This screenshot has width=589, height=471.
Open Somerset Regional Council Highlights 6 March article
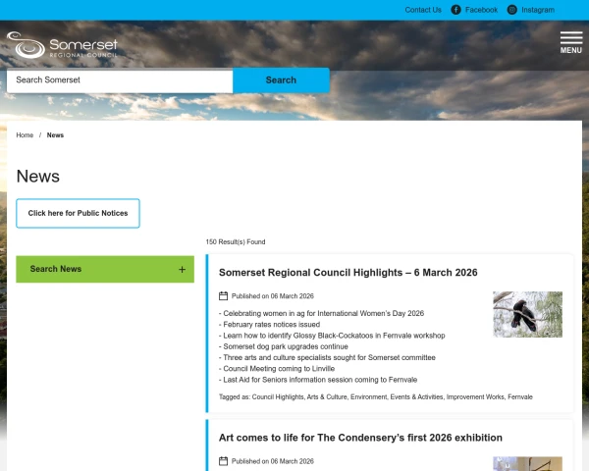(348, 273)
